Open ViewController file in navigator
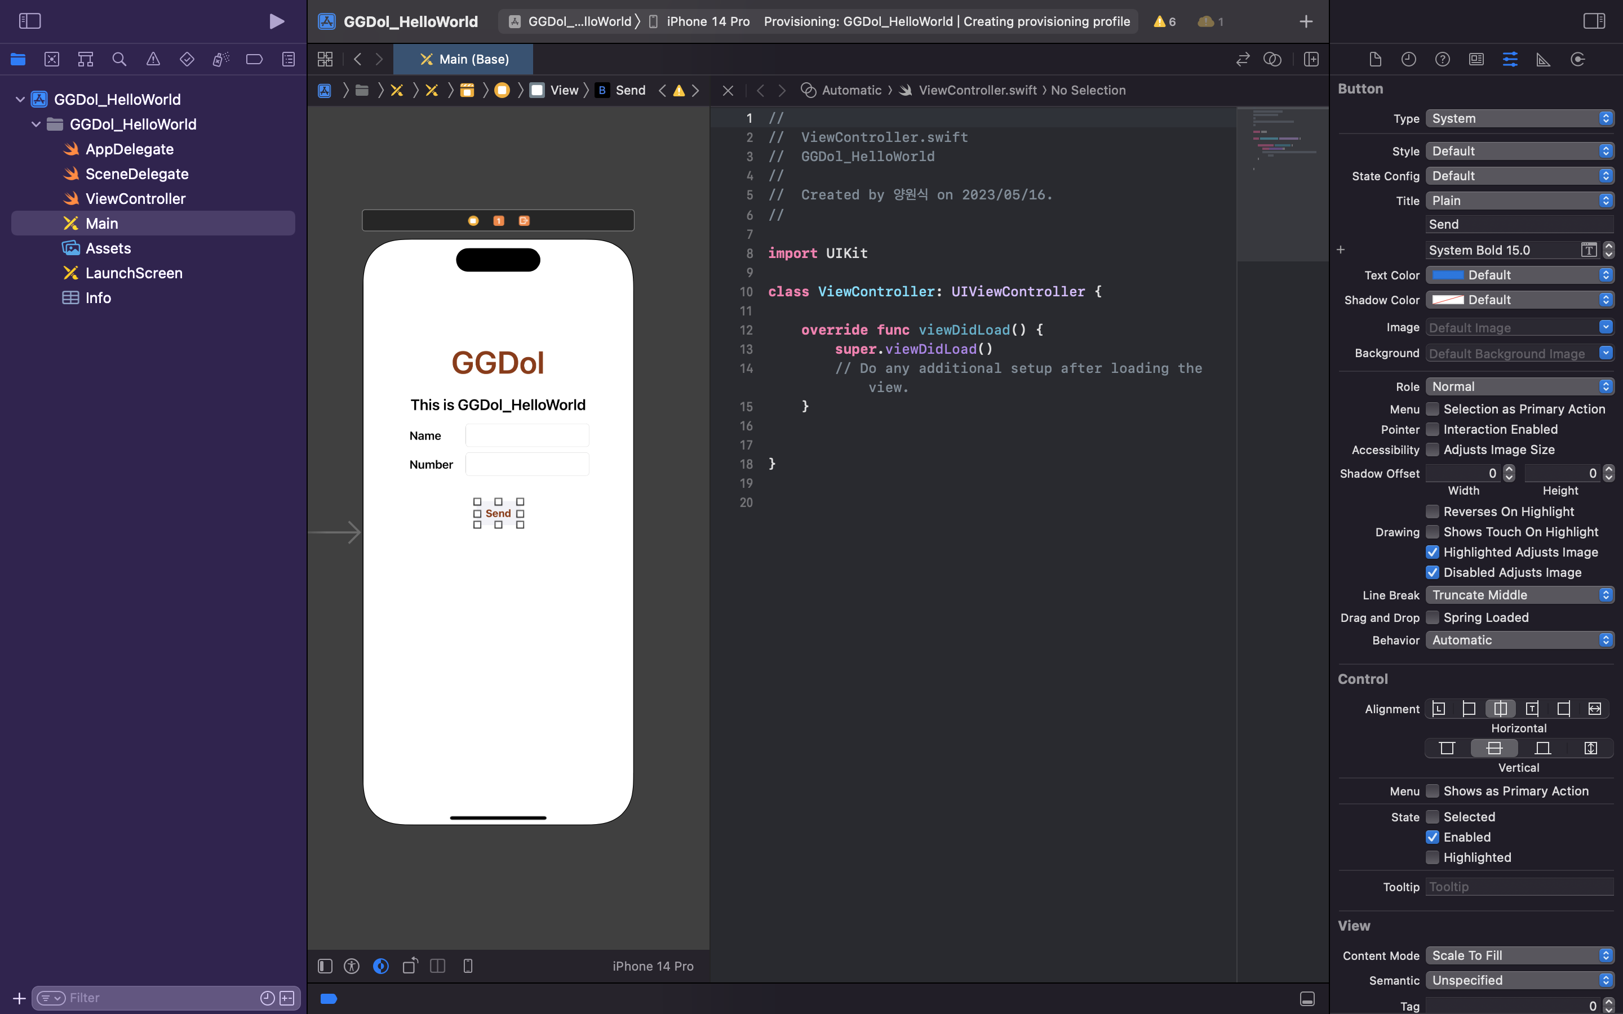 click(x=135, y=198)
